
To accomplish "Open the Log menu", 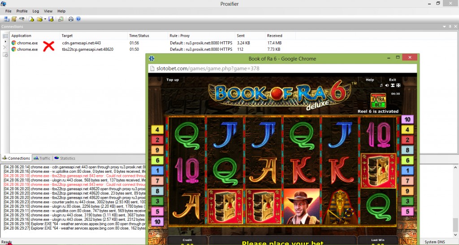I will [36, 11].
